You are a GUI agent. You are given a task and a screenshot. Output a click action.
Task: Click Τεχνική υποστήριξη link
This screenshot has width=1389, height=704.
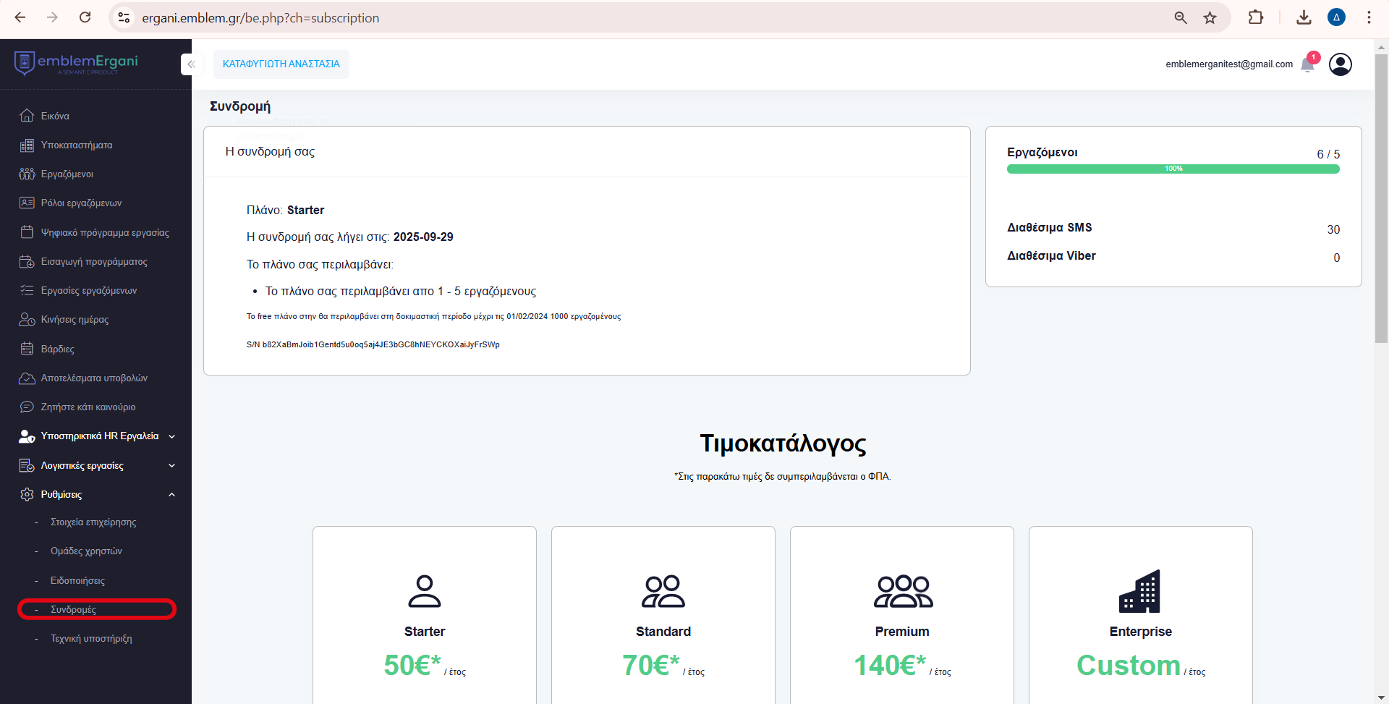click(90, 639)
